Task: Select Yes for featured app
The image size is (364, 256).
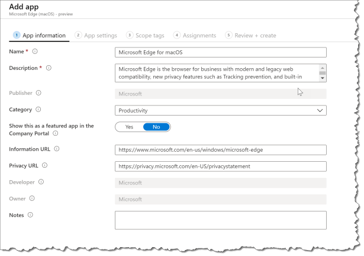Action: (129, 127)
